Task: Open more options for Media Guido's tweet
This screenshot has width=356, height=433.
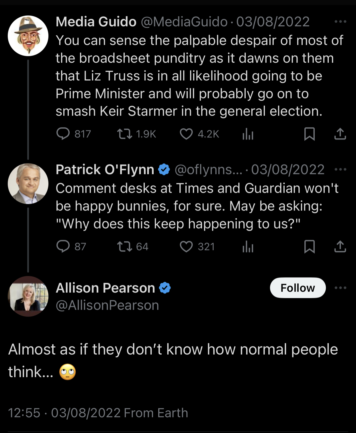Action: point(341,22)
